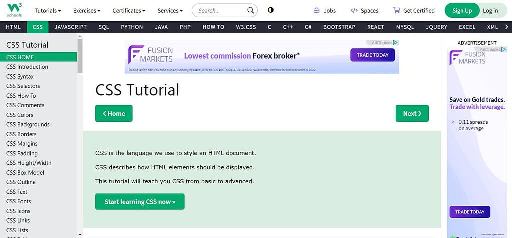512x238 pixels.
Task: Click Start learning CSS now button
Action: 140,202
